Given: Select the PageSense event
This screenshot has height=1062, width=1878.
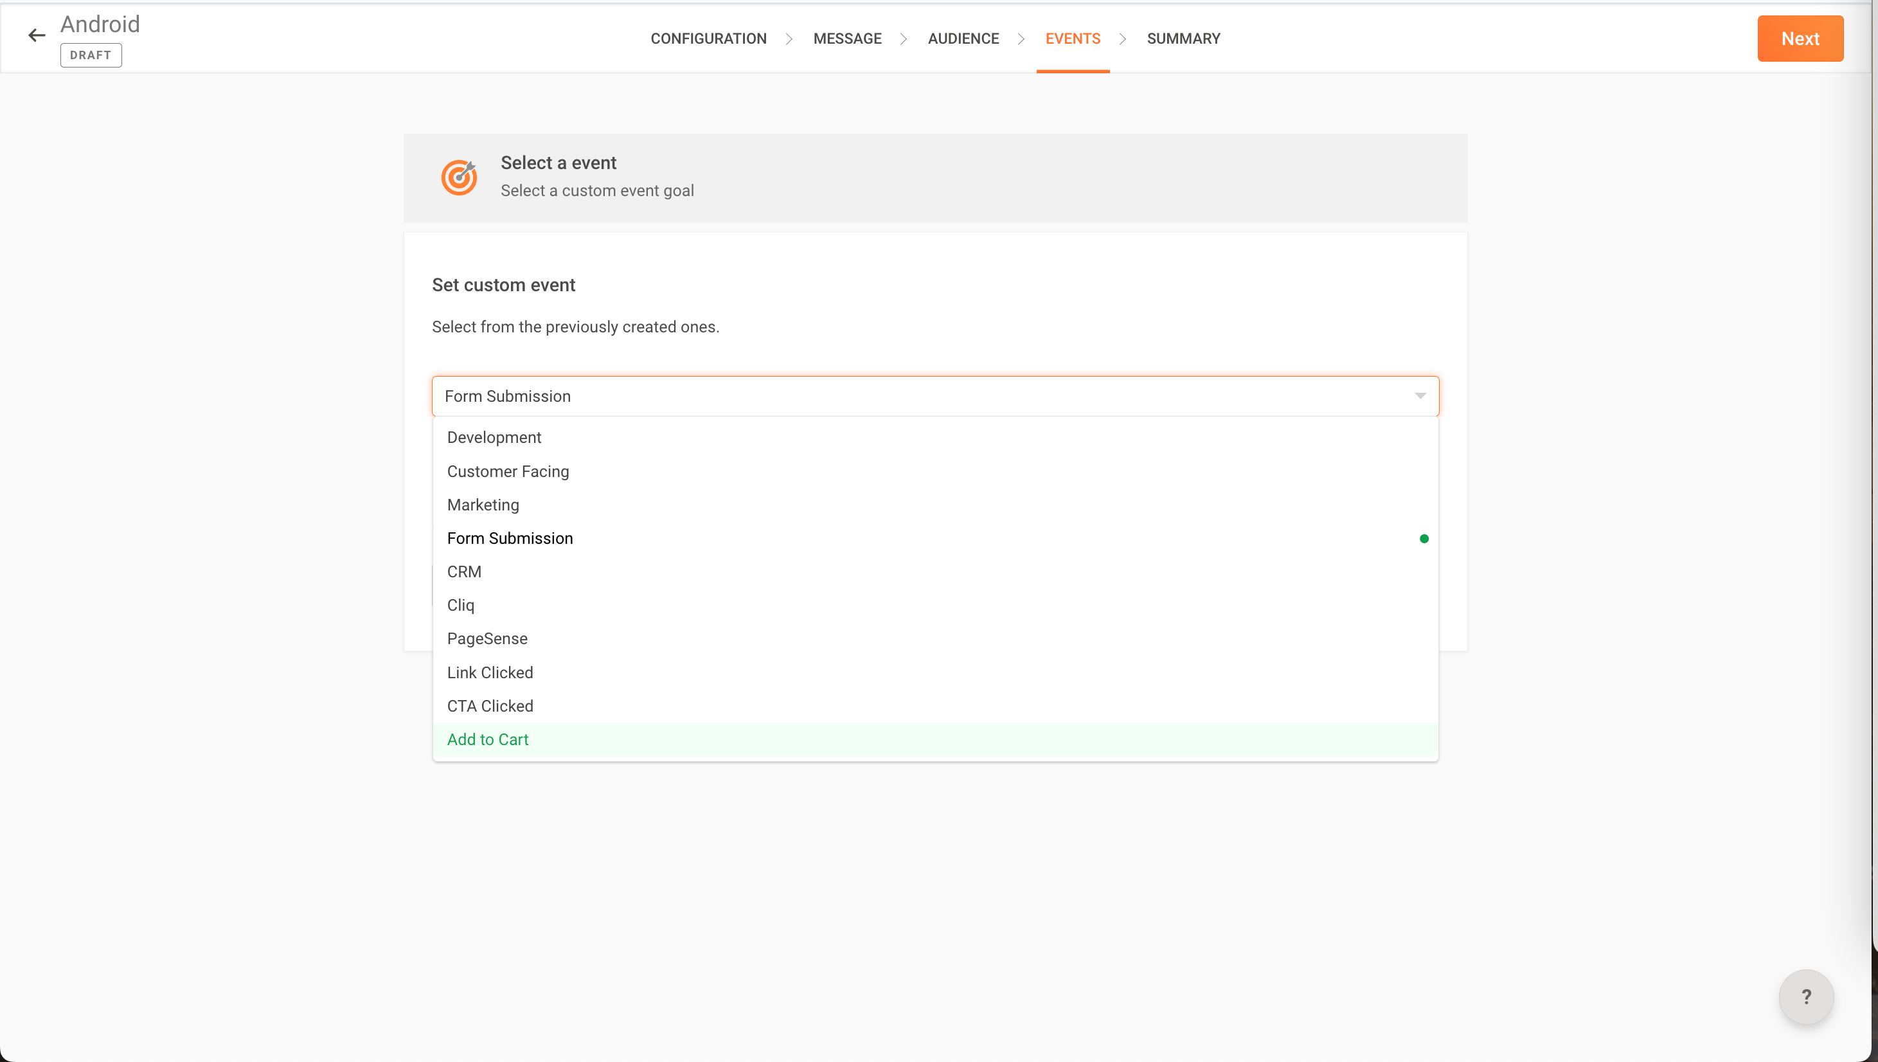Looking at the screenshot, I should point(487,639).
